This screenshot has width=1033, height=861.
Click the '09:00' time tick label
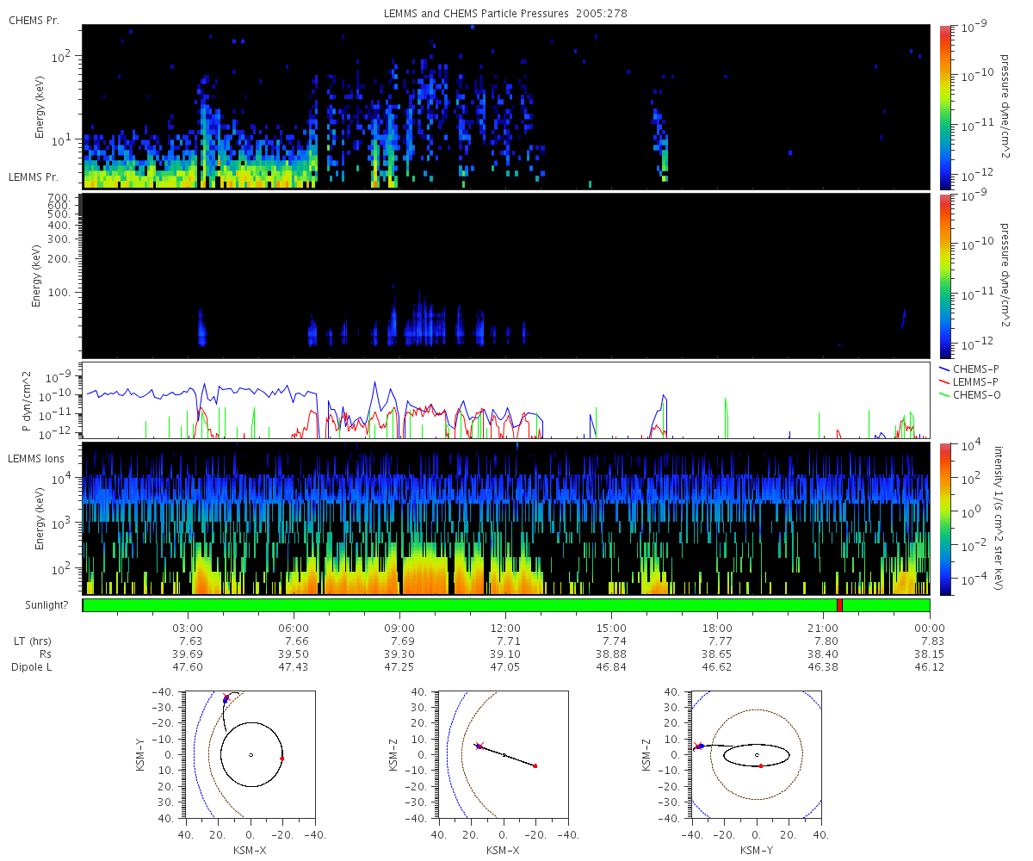coord(399,628)
